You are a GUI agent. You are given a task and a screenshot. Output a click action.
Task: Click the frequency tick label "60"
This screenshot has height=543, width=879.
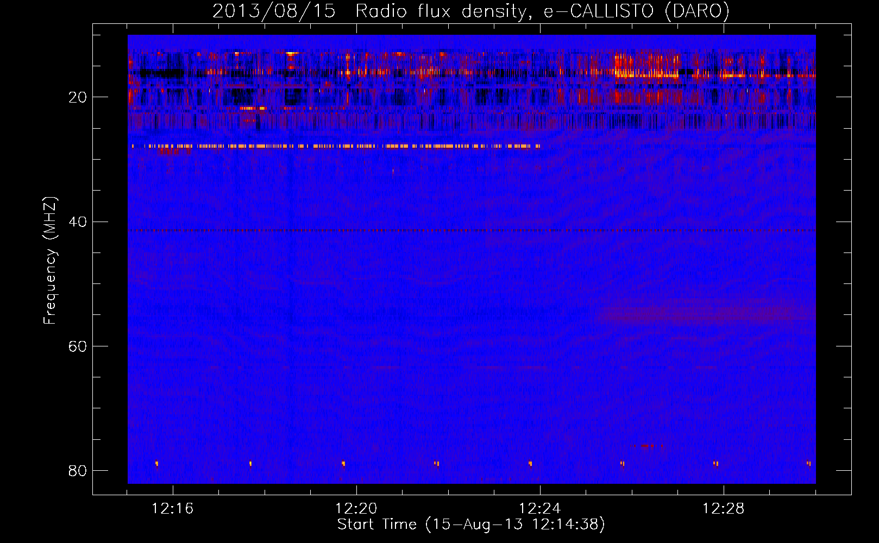pos(78,346)
